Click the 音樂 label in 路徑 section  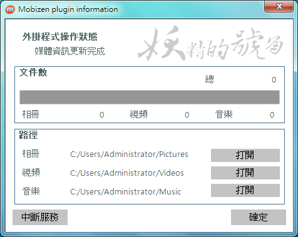[x=31, y=191]
